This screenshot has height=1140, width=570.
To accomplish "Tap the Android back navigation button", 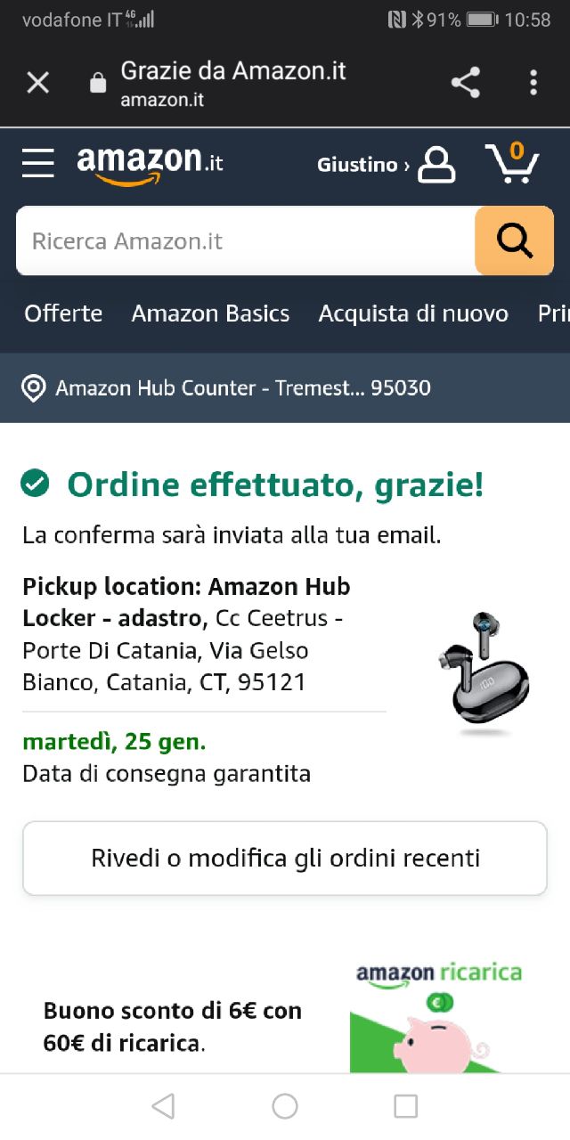I will (x=163, y=1106).
